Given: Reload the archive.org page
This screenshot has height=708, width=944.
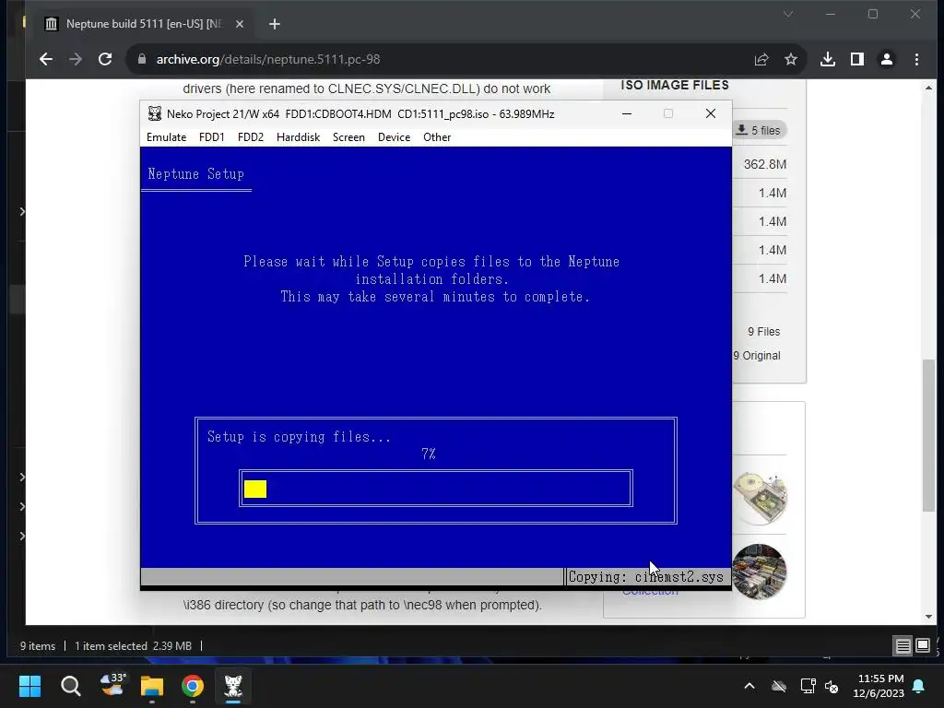Looking at the screenshot, I should (x=105, y=59).
